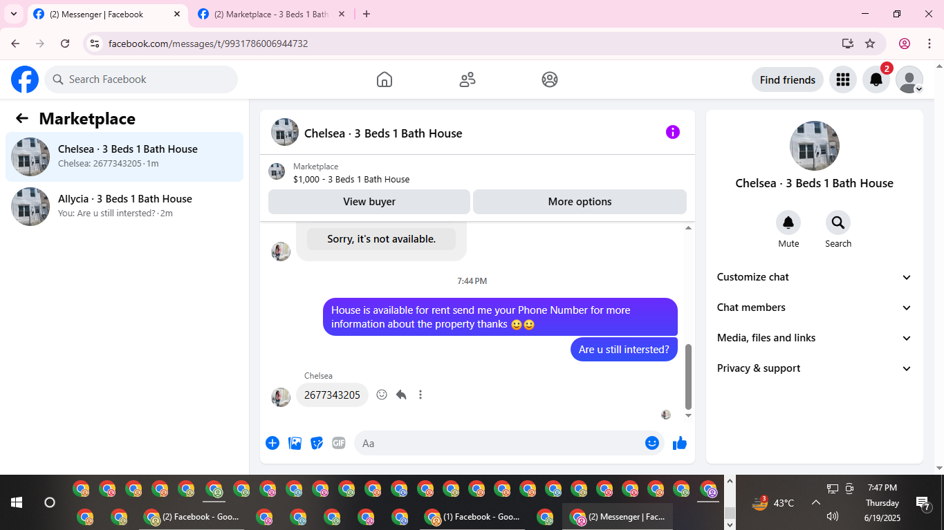This screenshot has width=944, height=530.
Task: Select the 'Are u still intersted?' message bubble
Action: click(x=624, y=349)
